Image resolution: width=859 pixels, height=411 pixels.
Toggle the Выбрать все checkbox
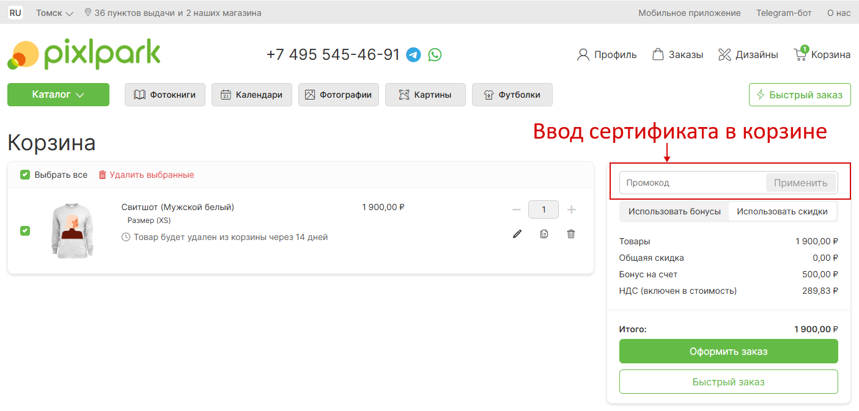point(25,175)
